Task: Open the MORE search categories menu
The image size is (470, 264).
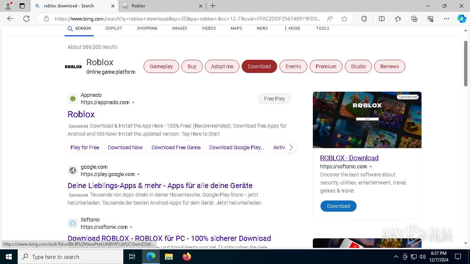Action: click(x=292, y=29)
